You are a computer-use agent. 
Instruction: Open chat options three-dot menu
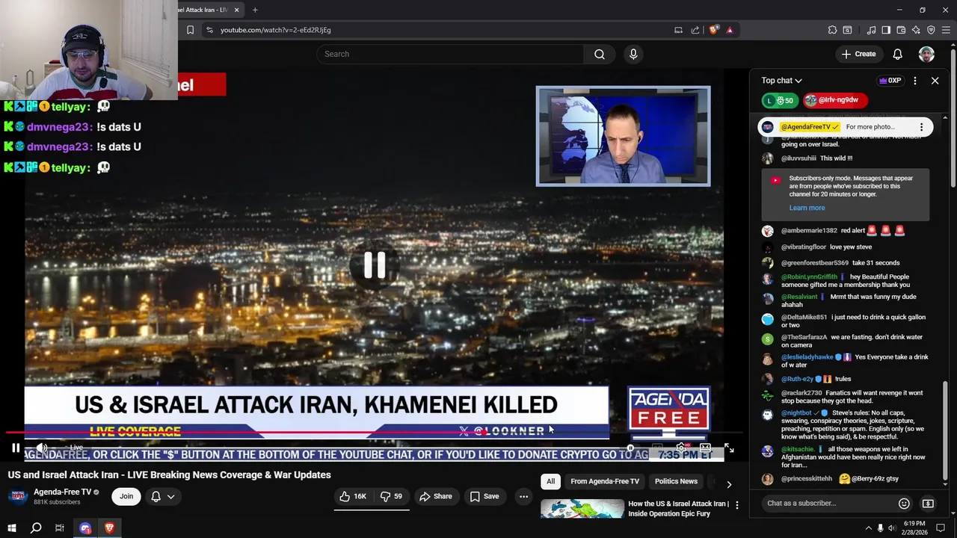pos(915,81)
